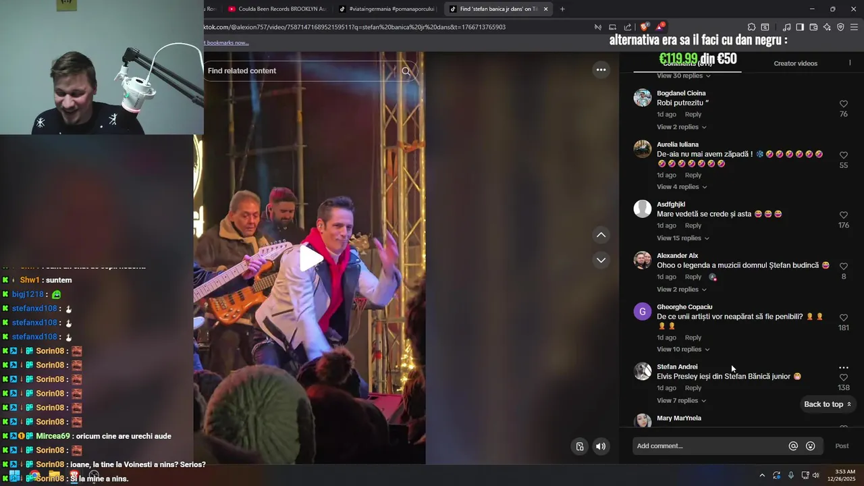Expand View 10 replies under Gheorghe Copaciu
Screen dimensions: 864x486
[683, 350]
